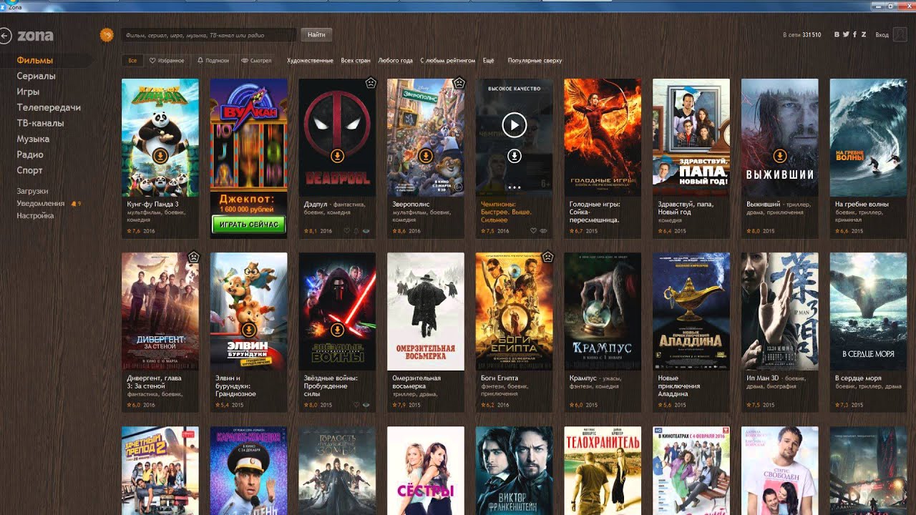
Task: Click the Вход login link
Action: click(x=882, y=34)
